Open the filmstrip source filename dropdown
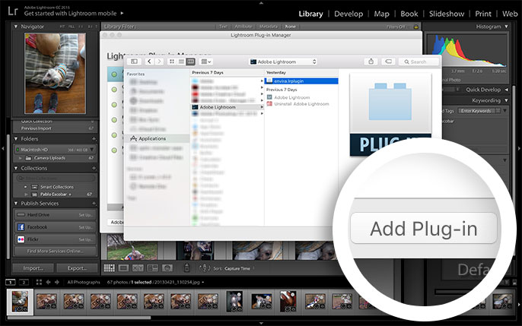 pyautogui.click(x=202, y=283)
